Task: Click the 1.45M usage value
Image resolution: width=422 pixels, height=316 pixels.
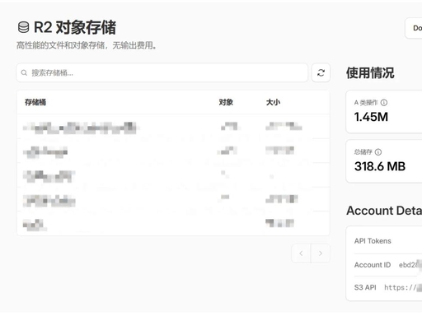Action: (371, 117)
